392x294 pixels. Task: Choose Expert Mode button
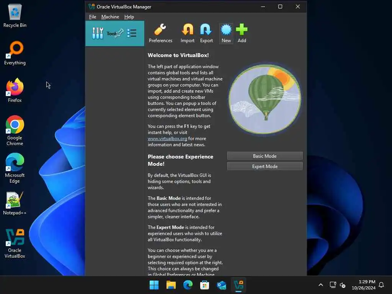point(265,166)
